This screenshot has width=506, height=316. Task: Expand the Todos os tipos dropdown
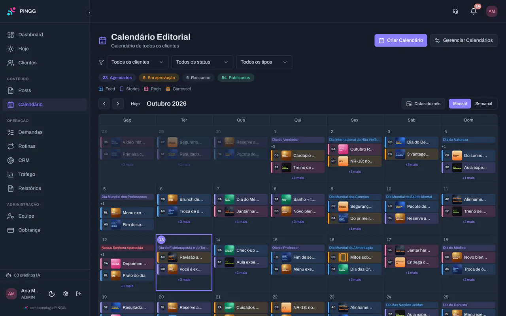(264, 62)
